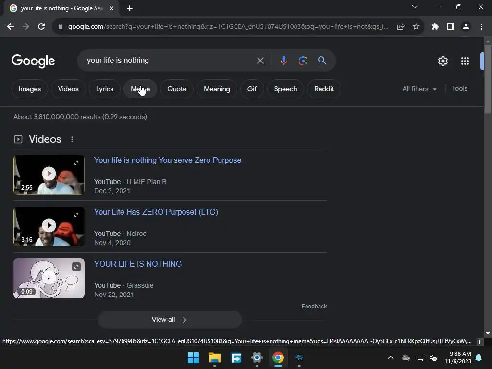
Task: Expand preview on 0:09 thumbnail
Action: click(76, 267)
